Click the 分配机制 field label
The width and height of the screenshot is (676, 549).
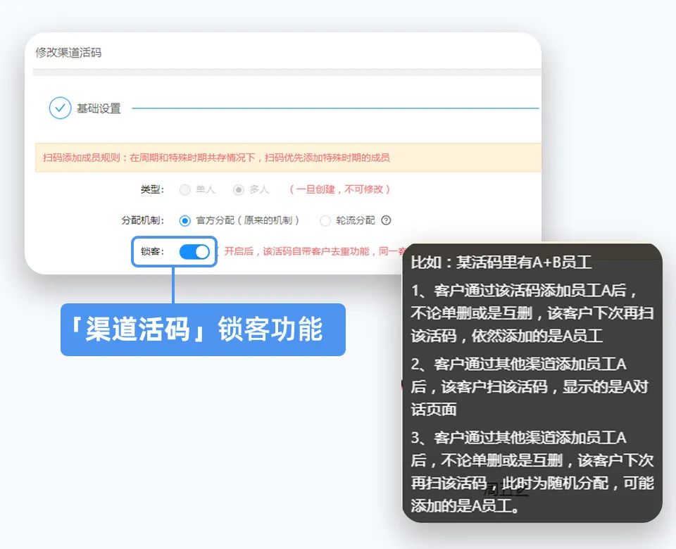tap(143, 220)
